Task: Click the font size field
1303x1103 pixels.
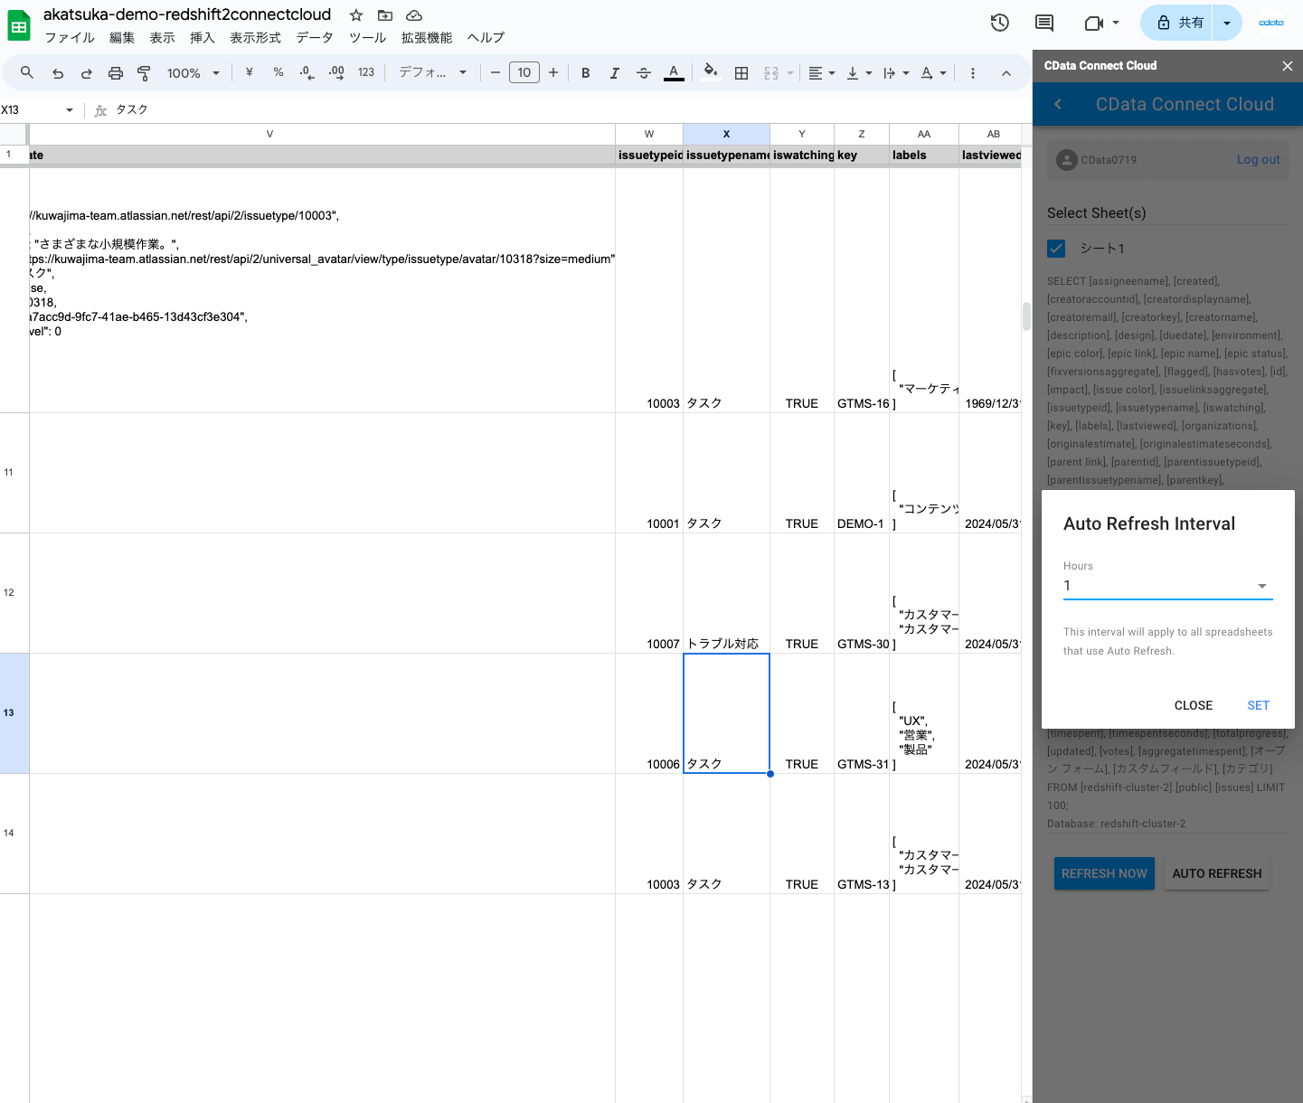Action: coord(524,72)
